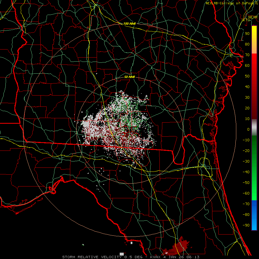The width and height of the screenshot is (259, 259).
Task: Click the -80 value on the velocity scale
Action: pos(246,215)
